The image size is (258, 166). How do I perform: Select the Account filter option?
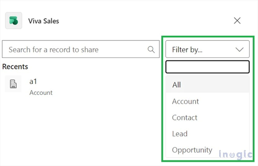207,101
